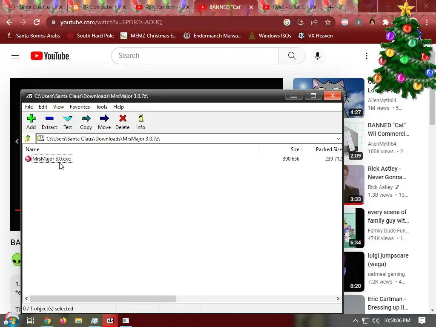
Task: Expand the 7-Zip address path dropdown
Action: tap(338, 138)
